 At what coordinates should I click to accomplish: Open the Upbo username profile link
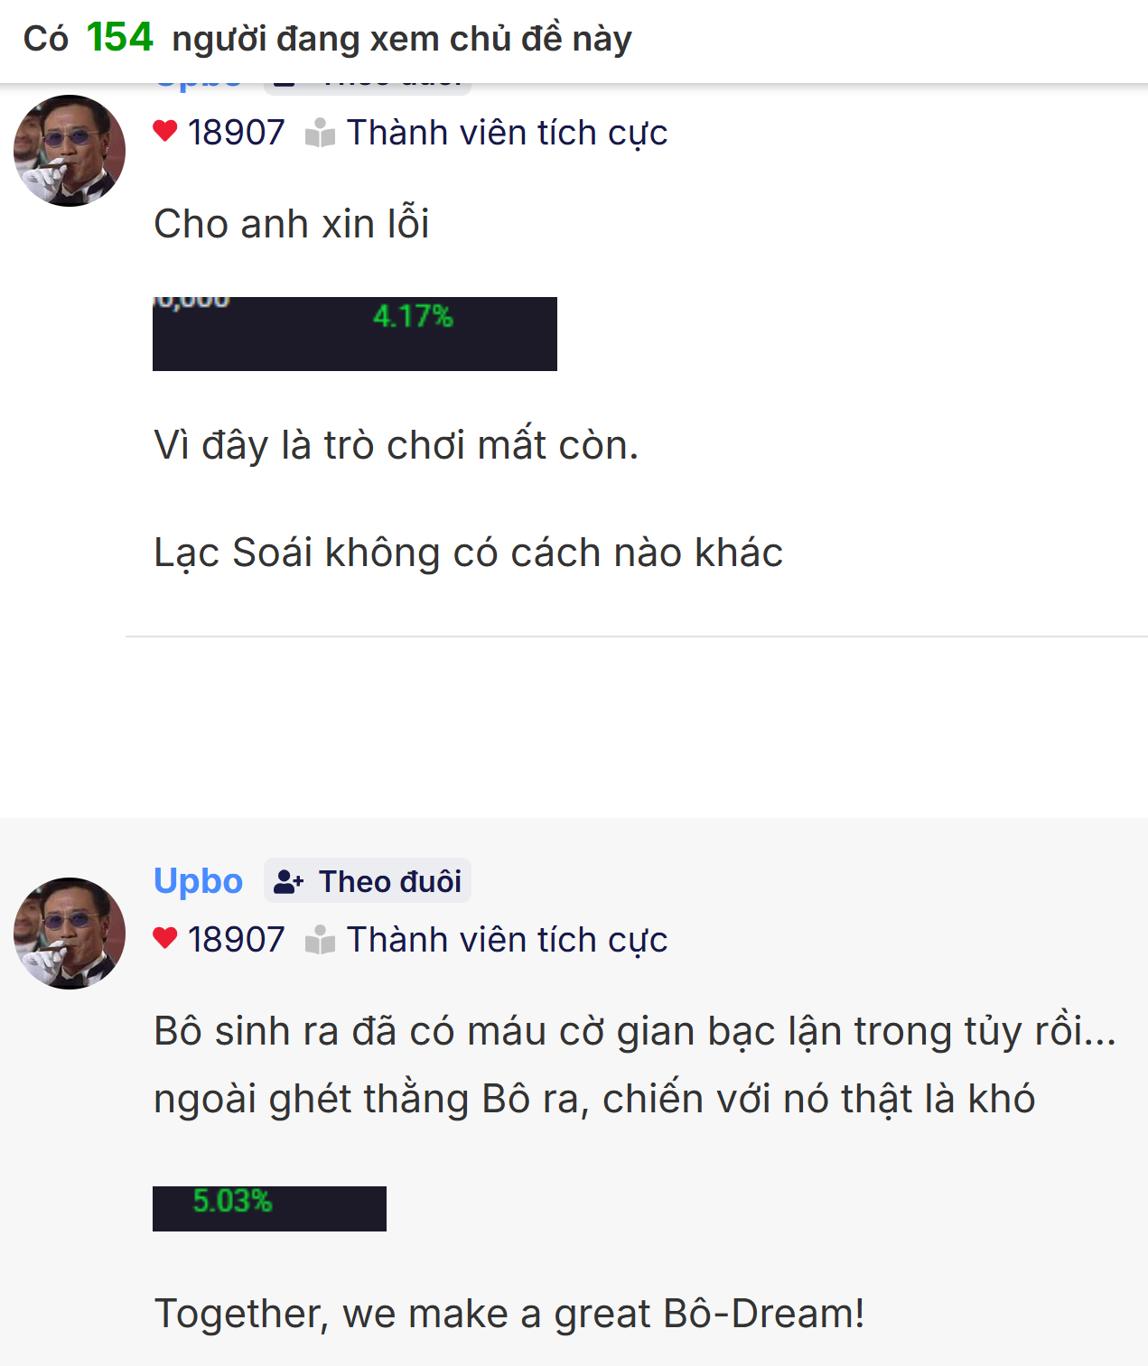198,880
